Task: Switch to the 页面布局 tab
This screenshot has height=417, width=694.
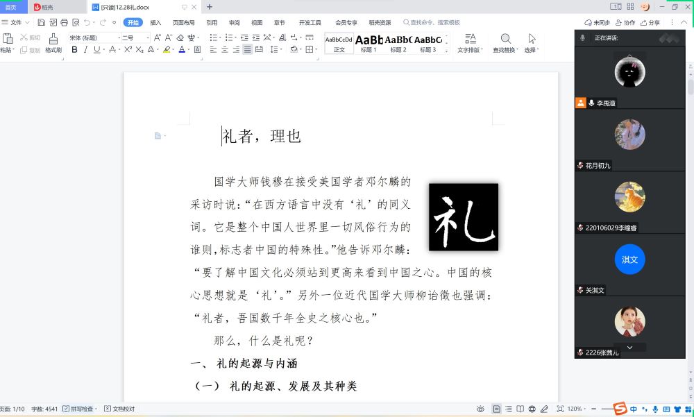Action: pyautogui.click(x=183, y=23)
